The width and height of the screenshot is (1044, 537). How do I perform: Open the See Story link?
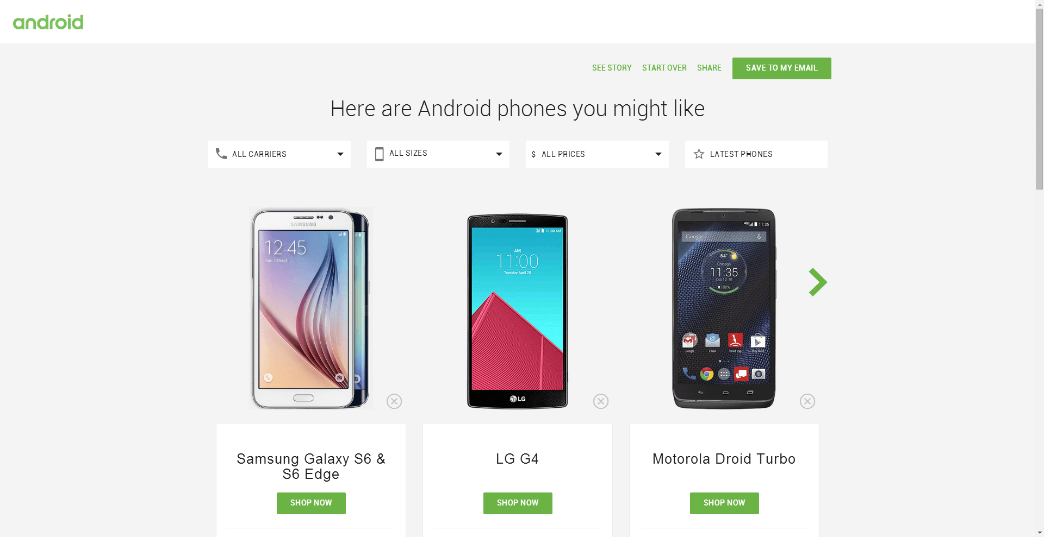[x=612, y=68]
